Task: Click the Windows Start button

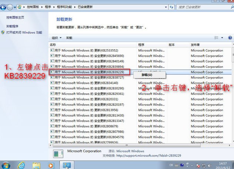Action: click(x=6, y=164)
